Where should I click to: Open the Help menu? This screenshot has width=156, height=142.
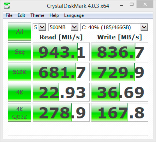tap(54, 15)
